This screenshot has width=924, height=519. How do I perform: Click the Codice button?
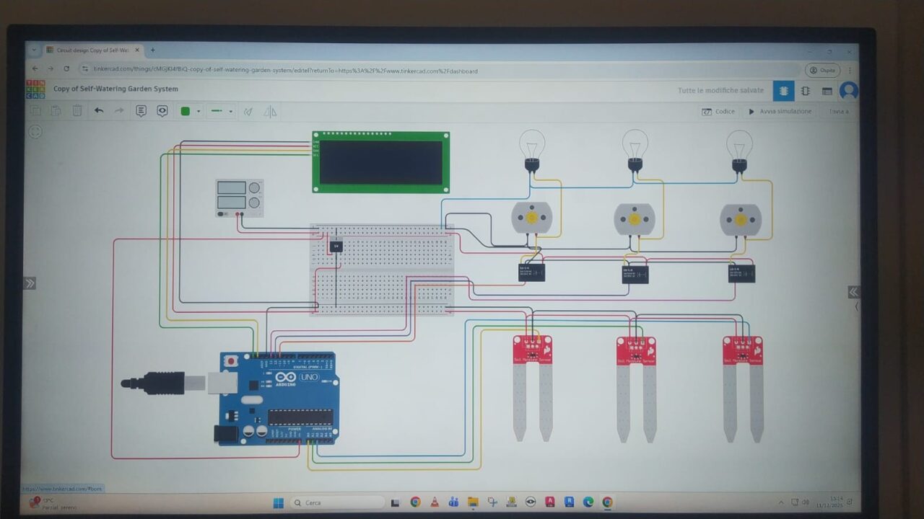[x=719, y=112]
